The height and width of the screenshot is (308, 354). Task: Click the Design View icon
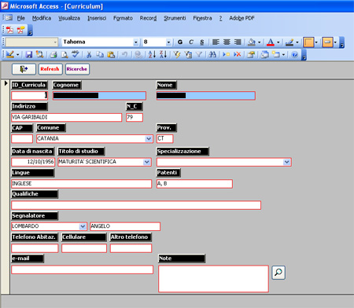(x=10, y=54)
